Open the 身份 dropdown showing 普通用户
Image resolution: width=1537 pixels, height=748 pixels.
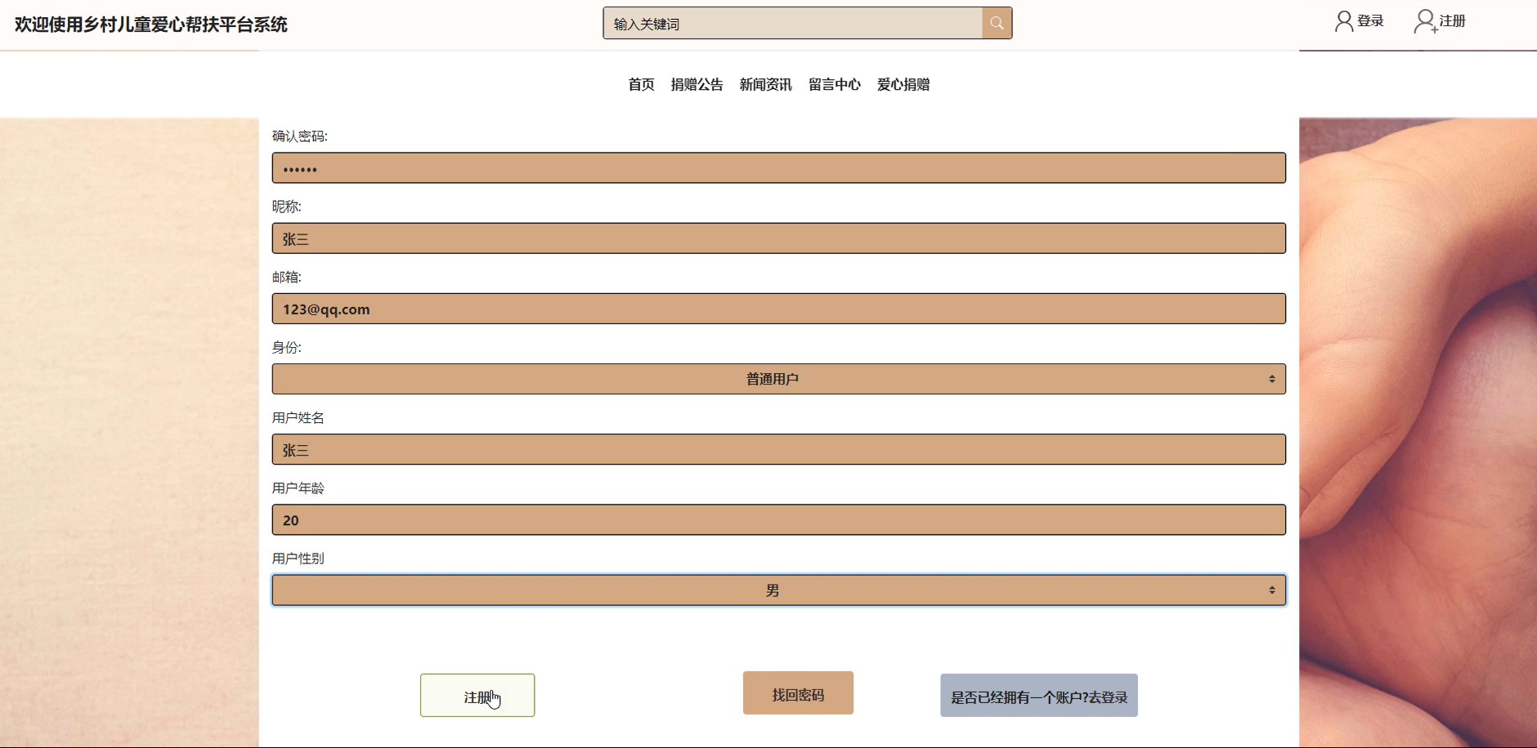pos(778,379)
